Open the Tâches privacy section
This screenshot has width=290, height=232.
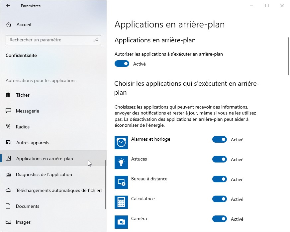tap(23, 95)
